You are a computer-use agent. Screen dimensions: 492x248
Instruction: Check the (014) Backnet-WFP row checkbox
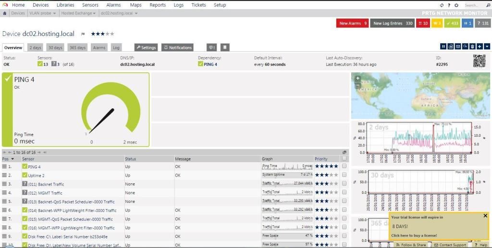click(344, 210)
